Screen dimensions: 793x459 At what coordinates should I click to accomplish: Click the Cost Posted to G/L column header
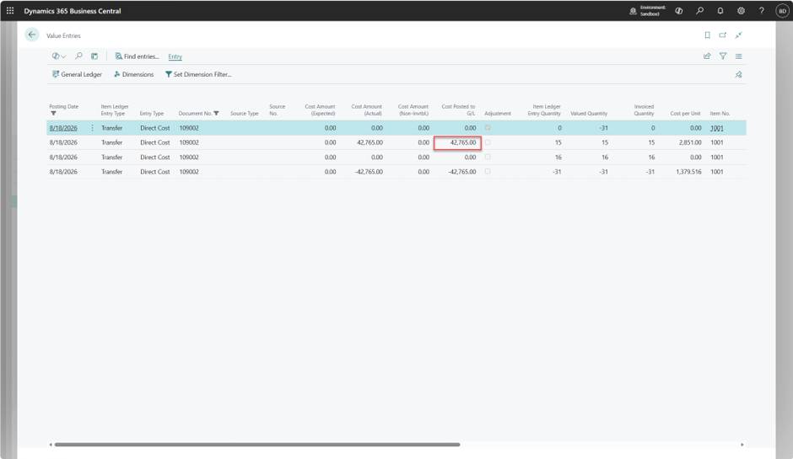click(x=458, y=109)
